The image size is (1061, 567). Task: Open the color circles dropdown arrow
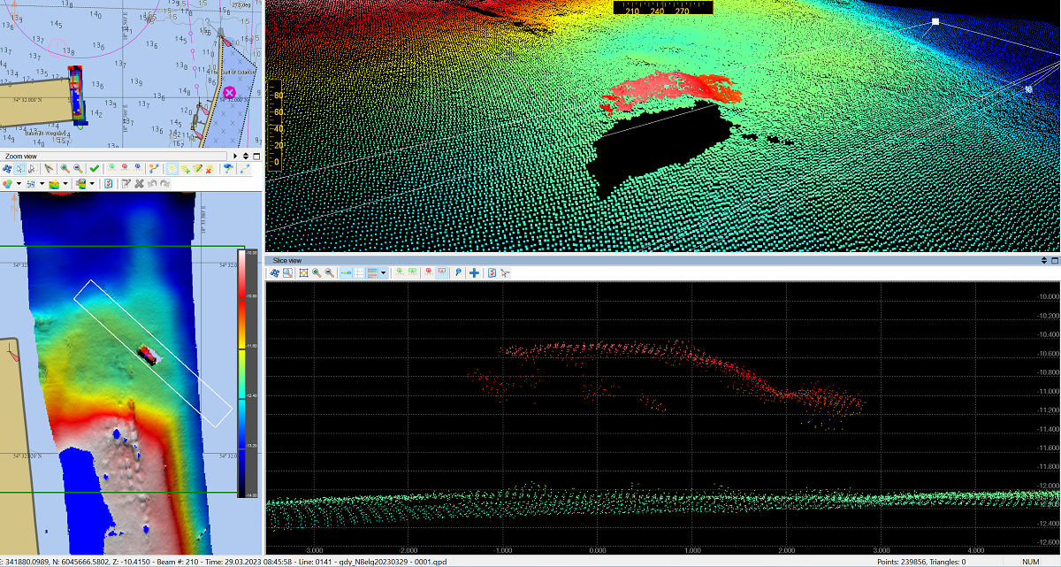pos(19,184)
